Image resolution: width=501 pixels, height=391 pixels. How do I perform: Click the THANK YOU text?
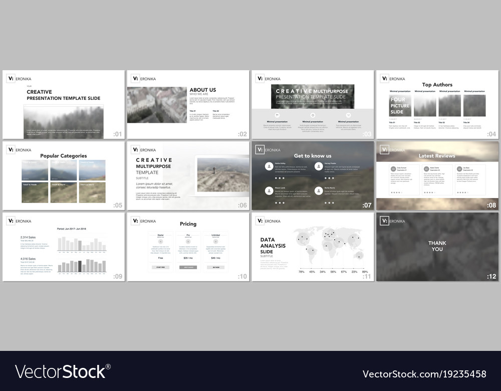(x=437, y=246)
